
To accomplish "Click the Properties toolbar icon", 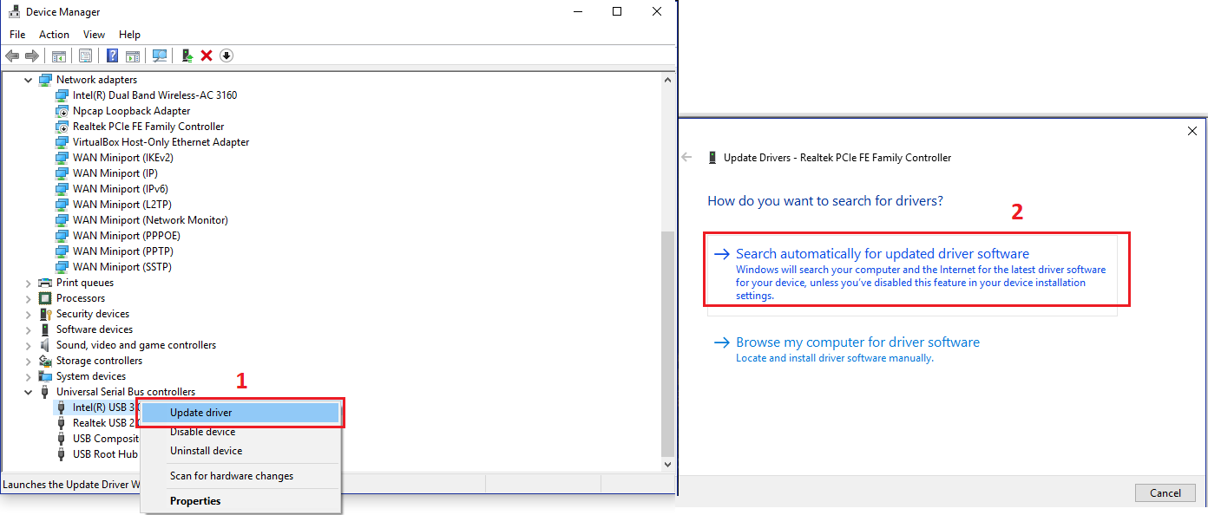I will click(85, 55).
